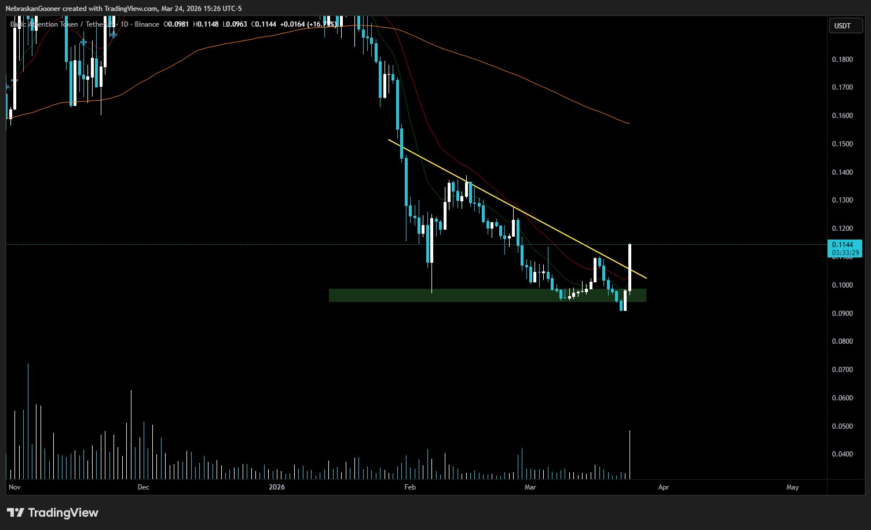Image resolution: width=871 pixels, height=530 pixels.
Task: Click the 0.1700 price axis label
Action: pos(842,87)
